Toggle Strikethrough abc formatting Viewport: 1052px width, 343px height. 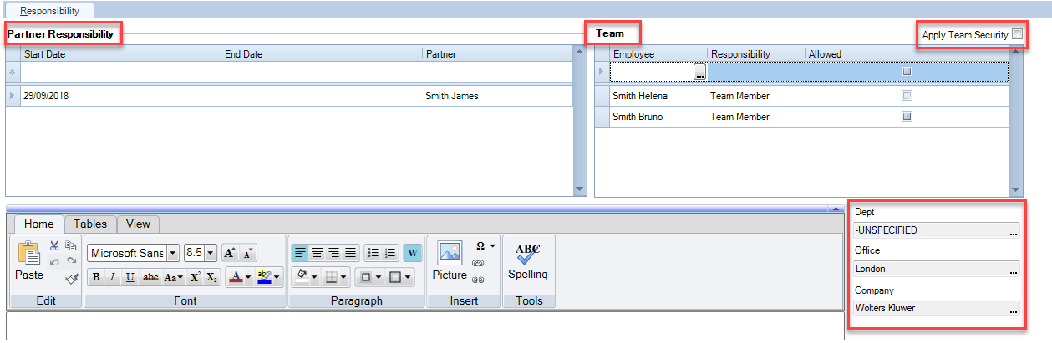(150, 277)
